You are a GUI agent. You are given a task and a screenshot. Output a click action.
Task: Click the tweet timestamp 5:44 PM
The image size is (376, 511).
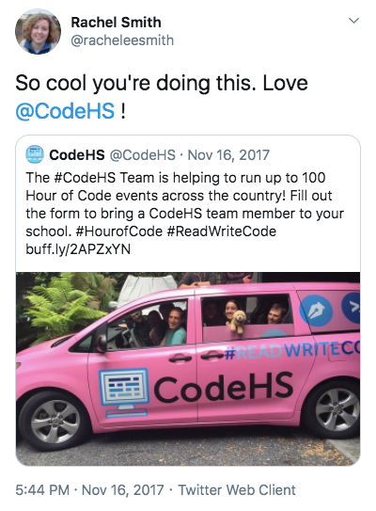(x=42, y=490)
